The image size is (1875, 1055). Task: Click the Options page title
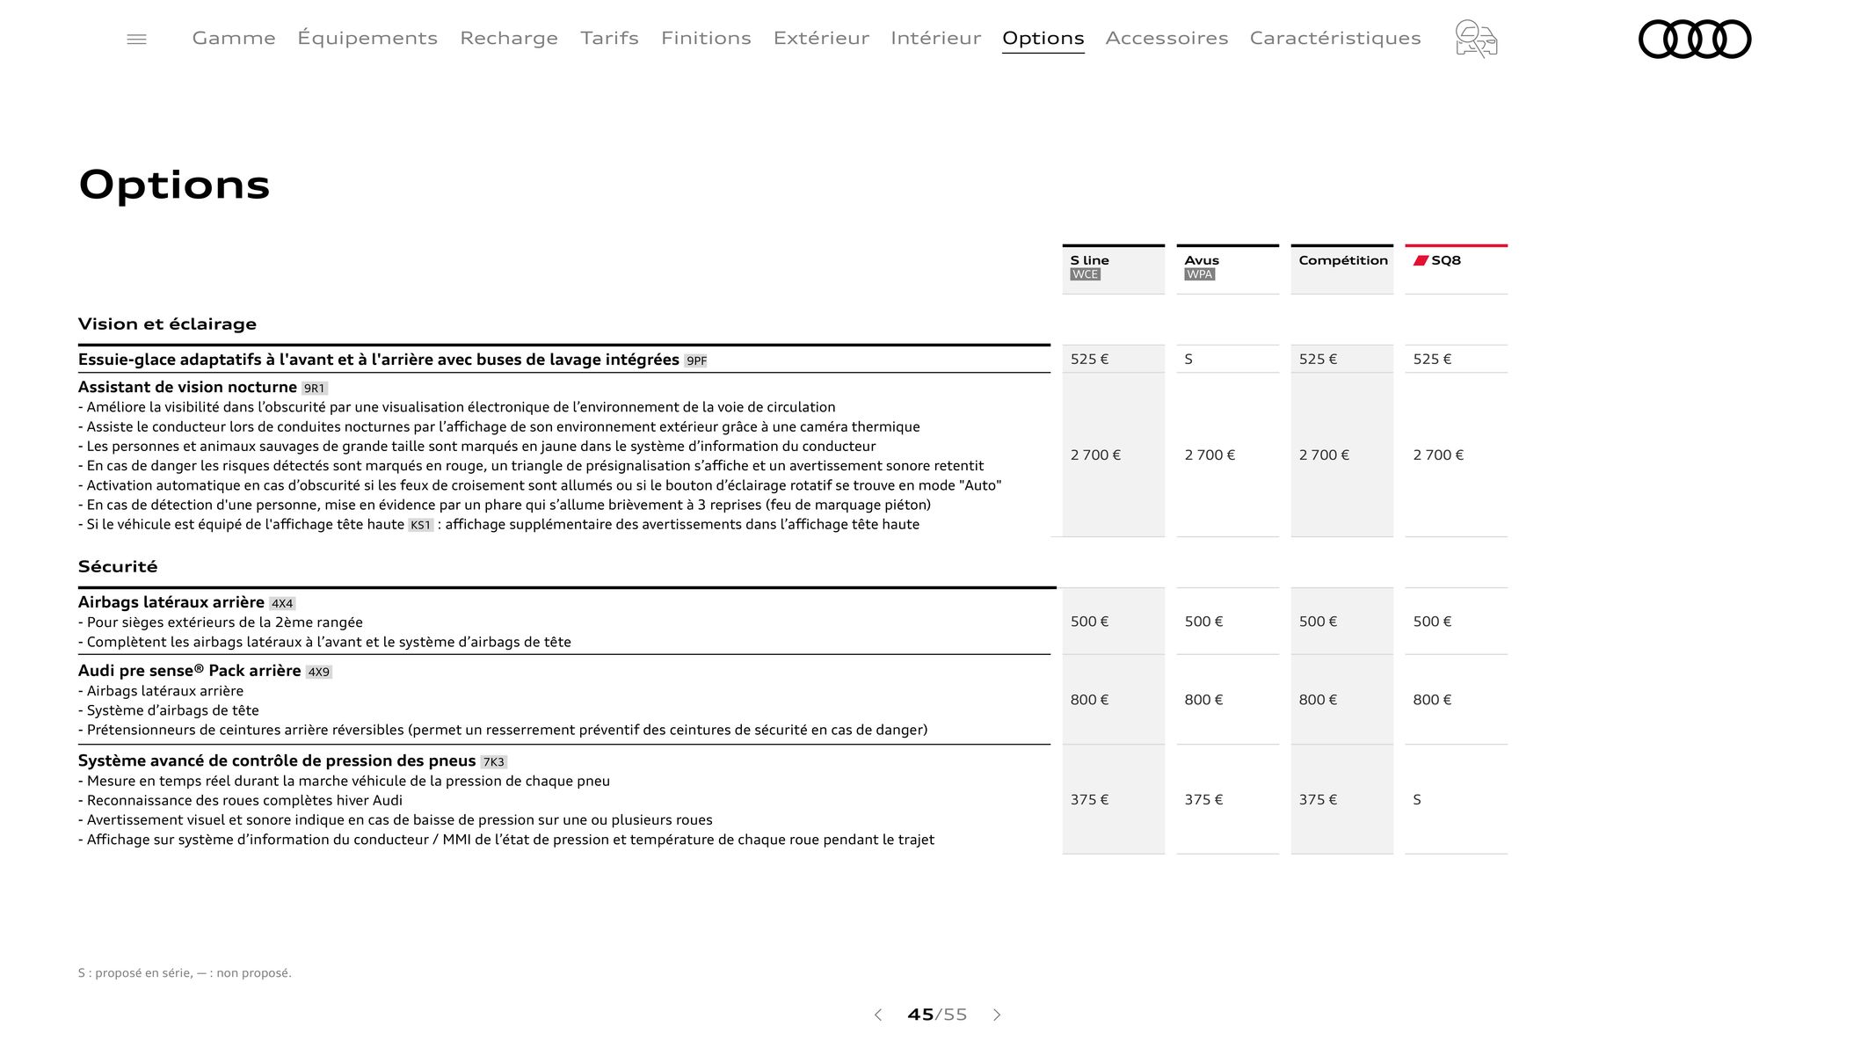[174, 185]
